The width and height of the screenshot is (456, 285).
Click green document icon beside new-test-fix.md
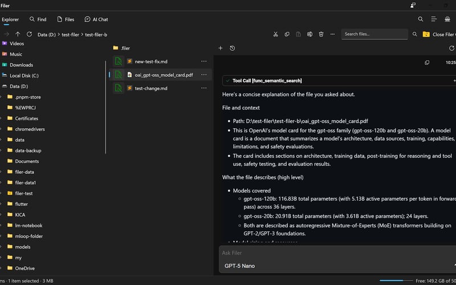119,62
